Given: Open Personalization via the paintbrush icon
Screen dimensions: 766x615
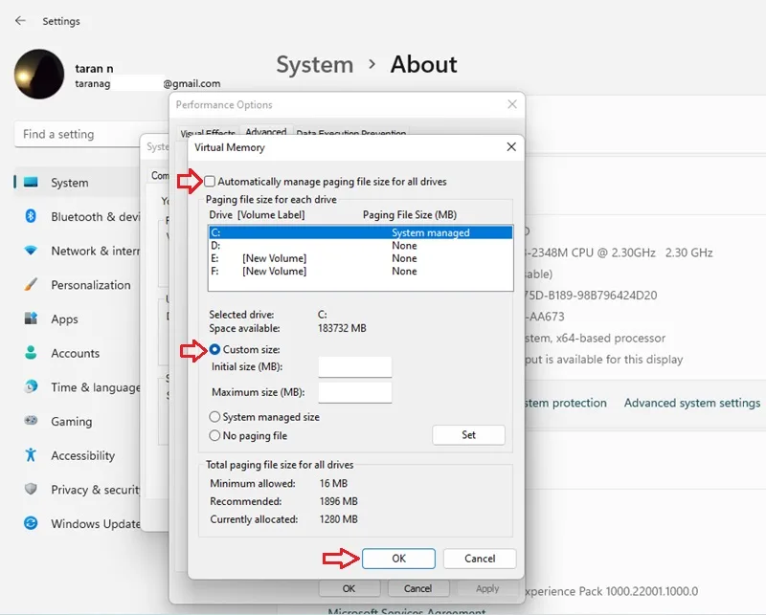Looking at the screenshot, I should tap(31, 284).
